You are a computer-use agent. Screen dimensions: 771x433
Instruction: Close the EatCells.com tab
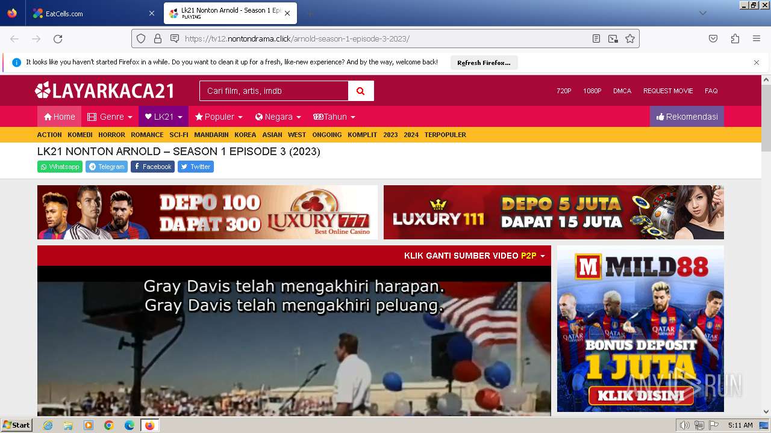tap(151, 13)
